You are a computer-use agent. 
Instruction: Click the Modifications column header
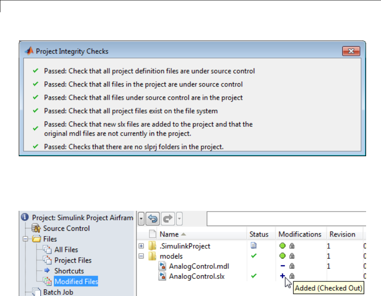[300, 235]
